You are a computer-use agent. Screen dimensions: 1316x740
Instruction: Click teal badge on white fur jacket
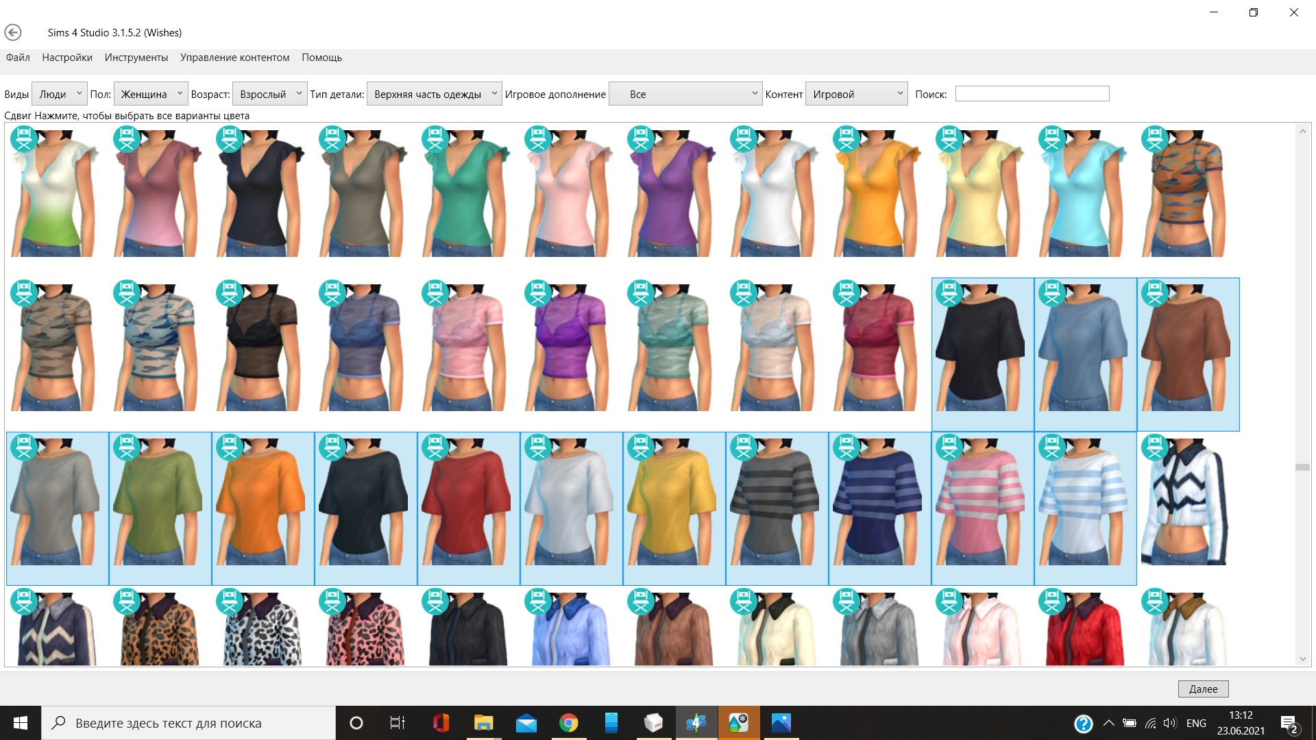pos(1155,602)
